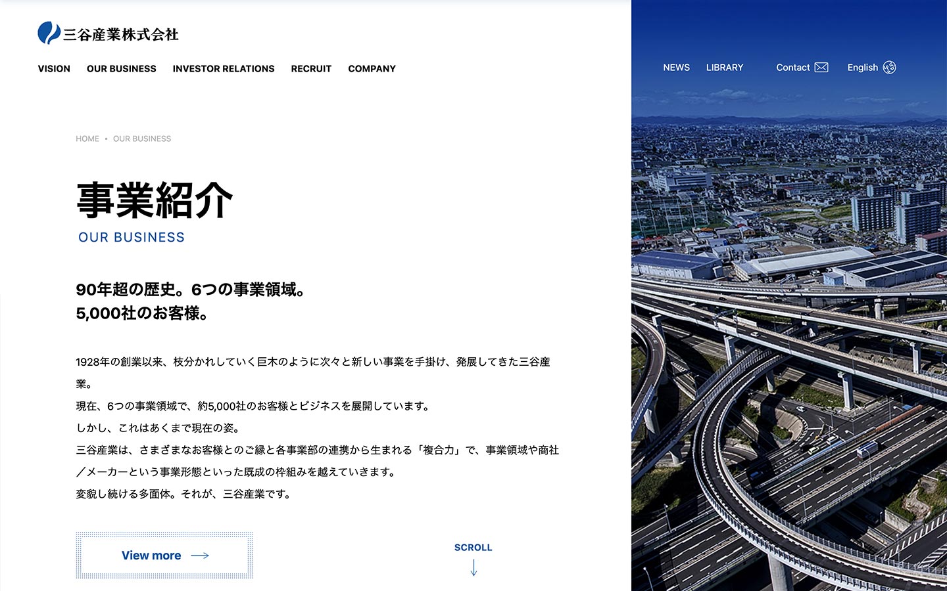Open the VISION menu item
Viewport: 947px width, 591px height.
pos(54,69)
